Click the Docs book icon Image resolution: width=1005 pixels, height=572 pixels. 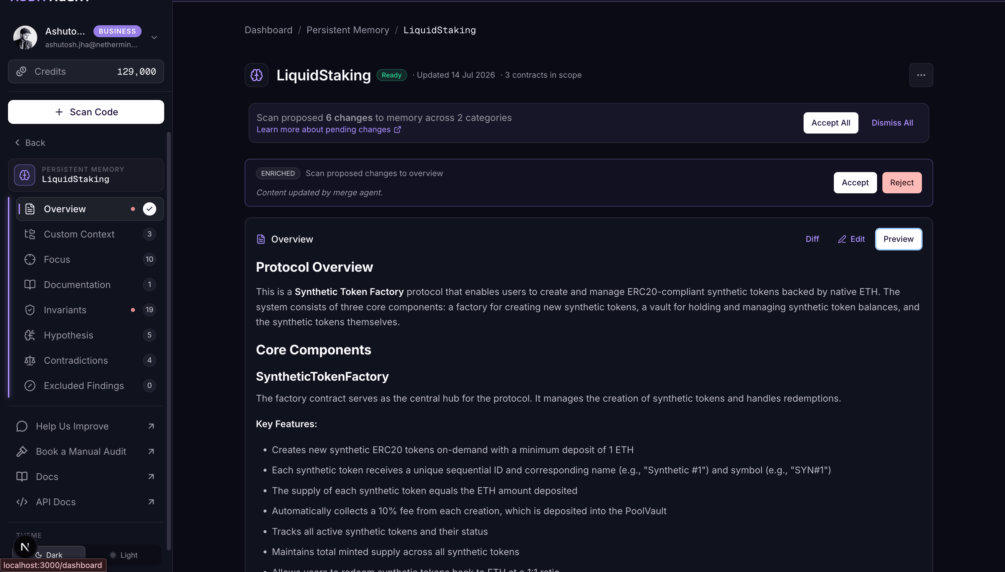tap(22, 477)
